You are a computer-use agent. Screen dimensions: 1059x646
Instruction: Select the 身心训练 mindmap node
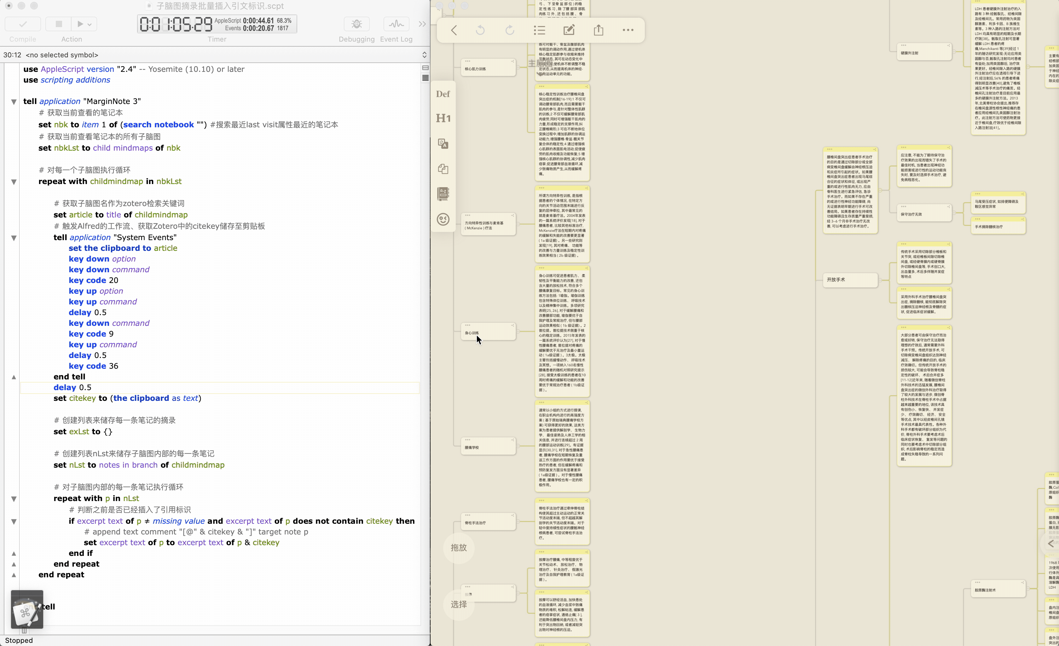[488, 332]
